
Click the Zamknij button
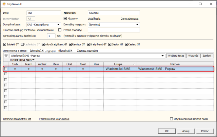207,56
